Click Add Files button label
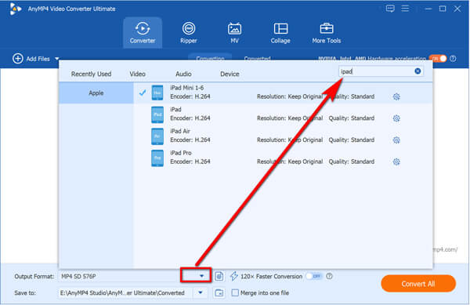The width and height of the screenshot is (470, 305). [x=38, y=59]
